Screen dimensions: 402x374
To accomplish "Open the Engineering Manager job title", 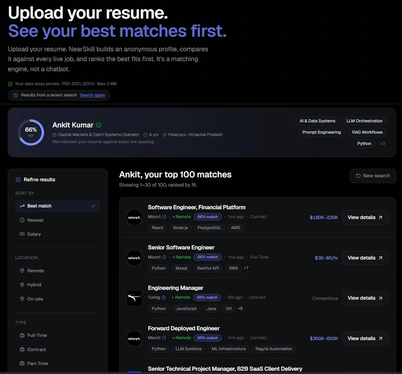I will (175, 288).
